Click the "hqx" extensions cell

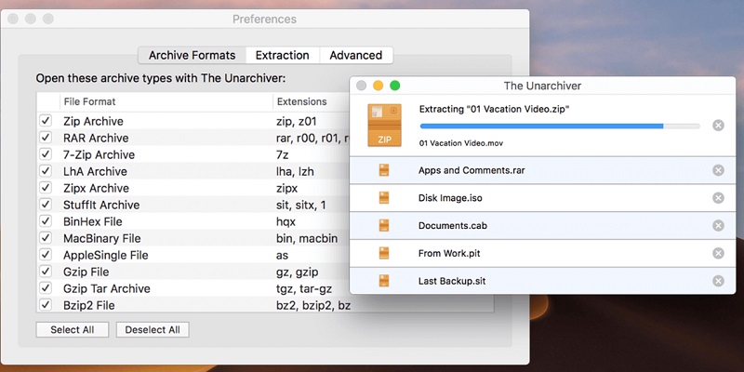pos(286,221)
